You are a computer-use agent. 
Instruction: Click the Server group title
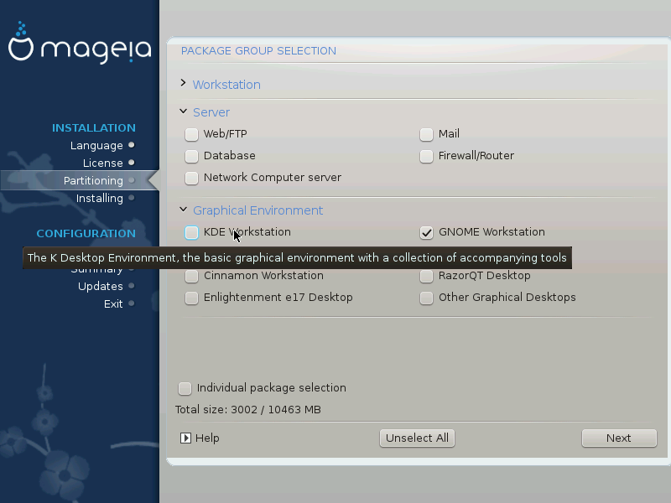(211, 112)
